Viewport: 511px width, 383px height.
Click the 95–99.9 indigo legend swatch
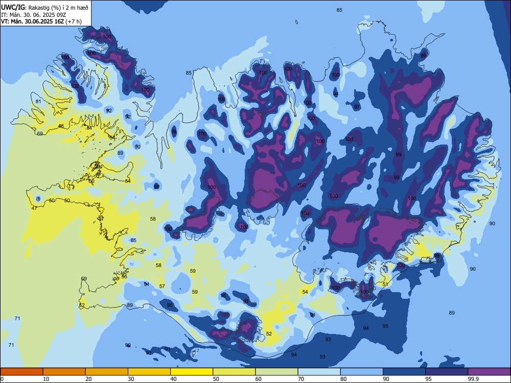tap(447, 372)
